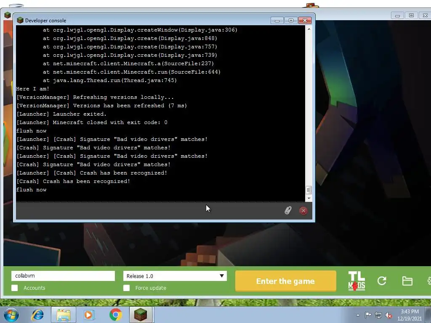This screenshot has height=323, width=431.
Task: Click the console scrollbar thumb
Action: click(309, 190)
